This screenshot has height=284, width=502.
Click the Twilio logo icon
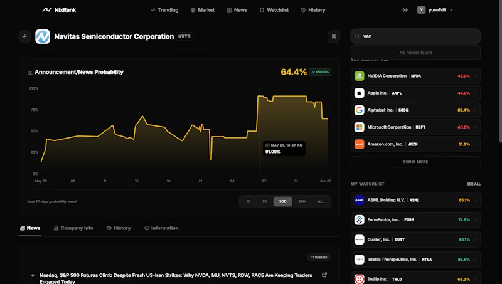click(x=359, y=279)
